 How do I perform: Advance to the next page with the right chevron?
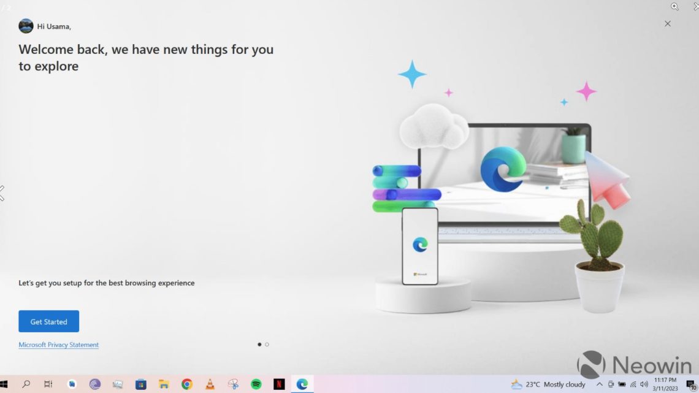(695, 6)
